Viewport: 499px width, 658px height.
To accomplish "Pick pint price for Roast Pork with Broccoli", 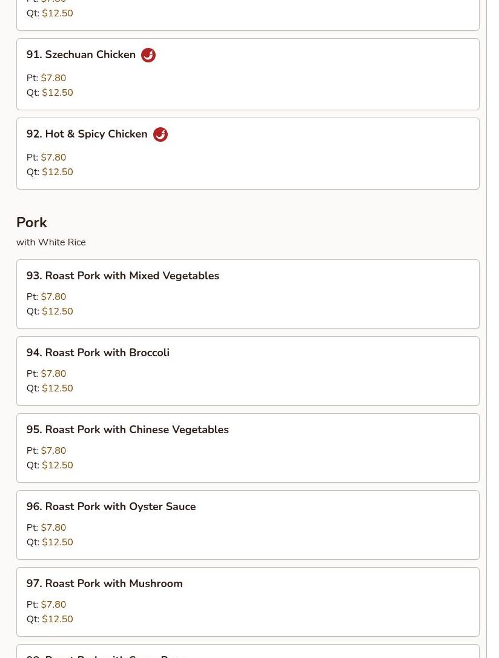I will tap(53, 374).
